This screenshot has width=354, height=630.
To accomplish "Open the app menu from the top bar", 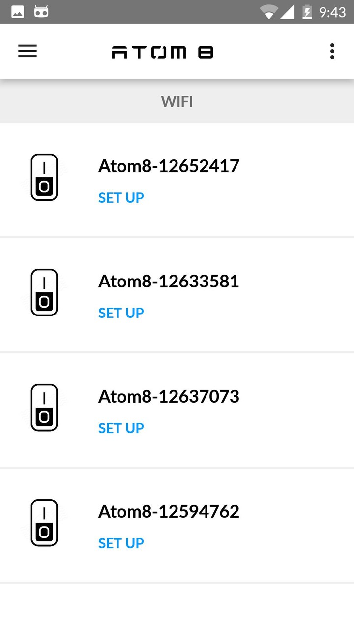I will [332, 51].
